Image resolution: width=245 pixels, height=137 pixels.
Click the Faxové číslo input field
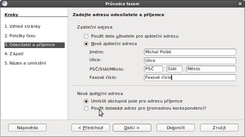[190, 78]
